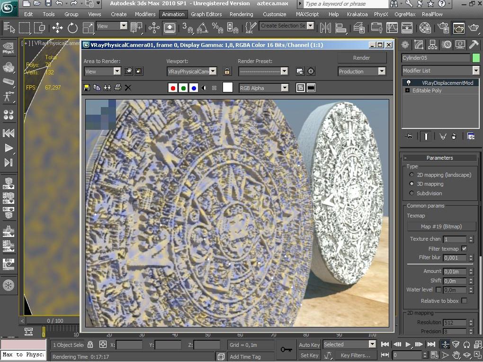Viewport: 483px width, 362px height.
Task: Select 2D mapping (landscape) radio option
Action: (411, 174)
